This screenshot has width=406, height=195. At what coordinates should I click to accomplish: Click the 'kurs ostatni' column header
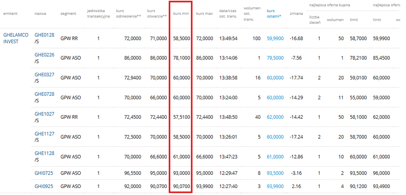pyautogui.click(x=273, y=13)
